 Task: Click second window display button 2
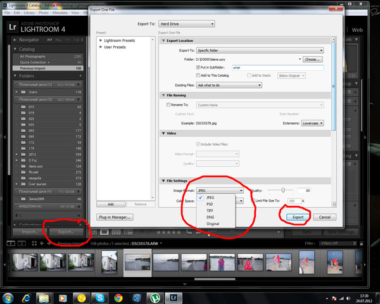click(x=22, y=243)
